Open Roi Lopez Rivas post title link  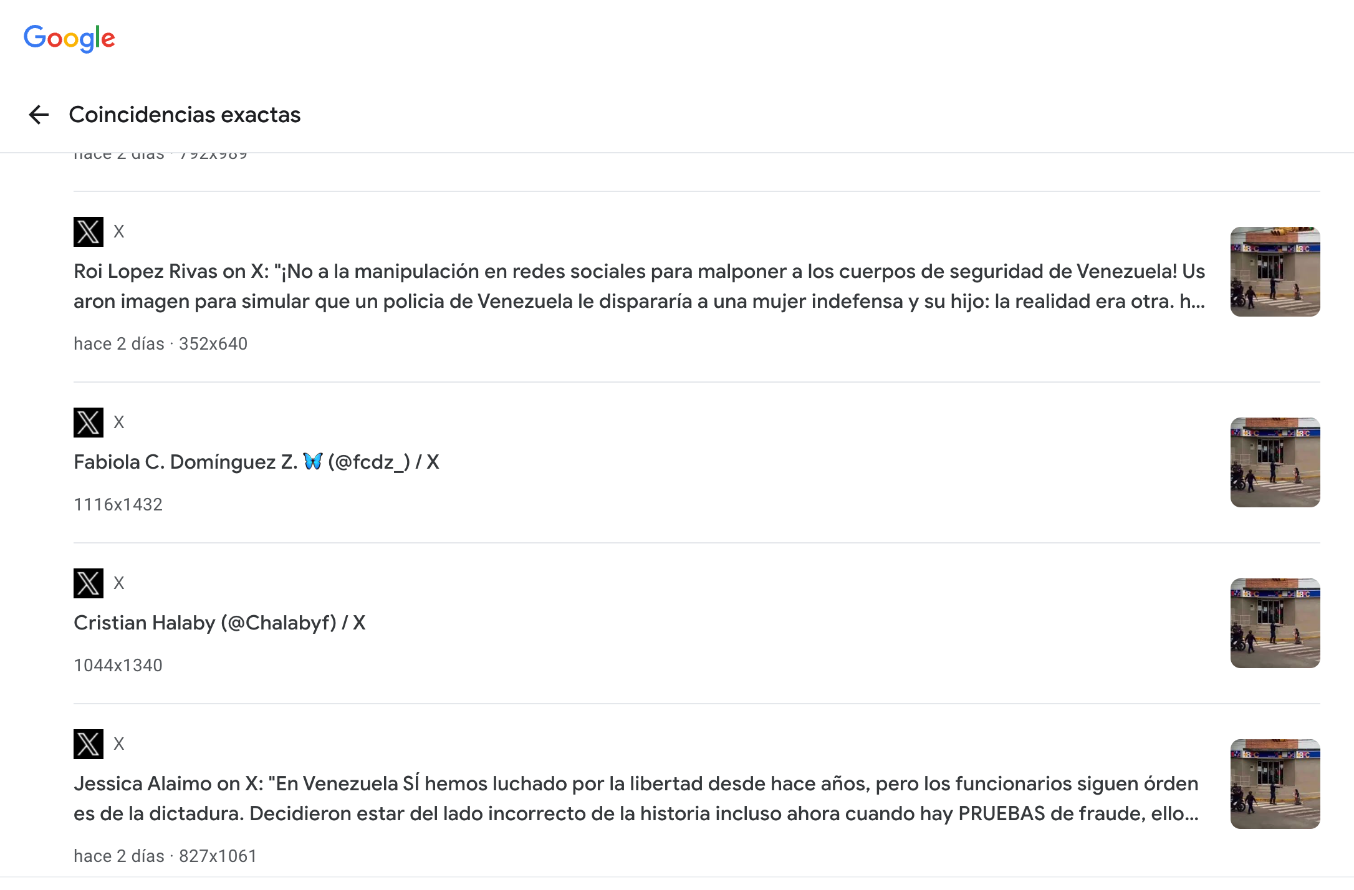click(640, 286)
